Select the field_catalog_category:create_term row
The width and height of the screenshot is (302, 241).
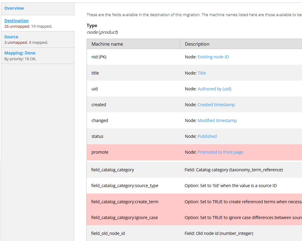coord(124,202)
